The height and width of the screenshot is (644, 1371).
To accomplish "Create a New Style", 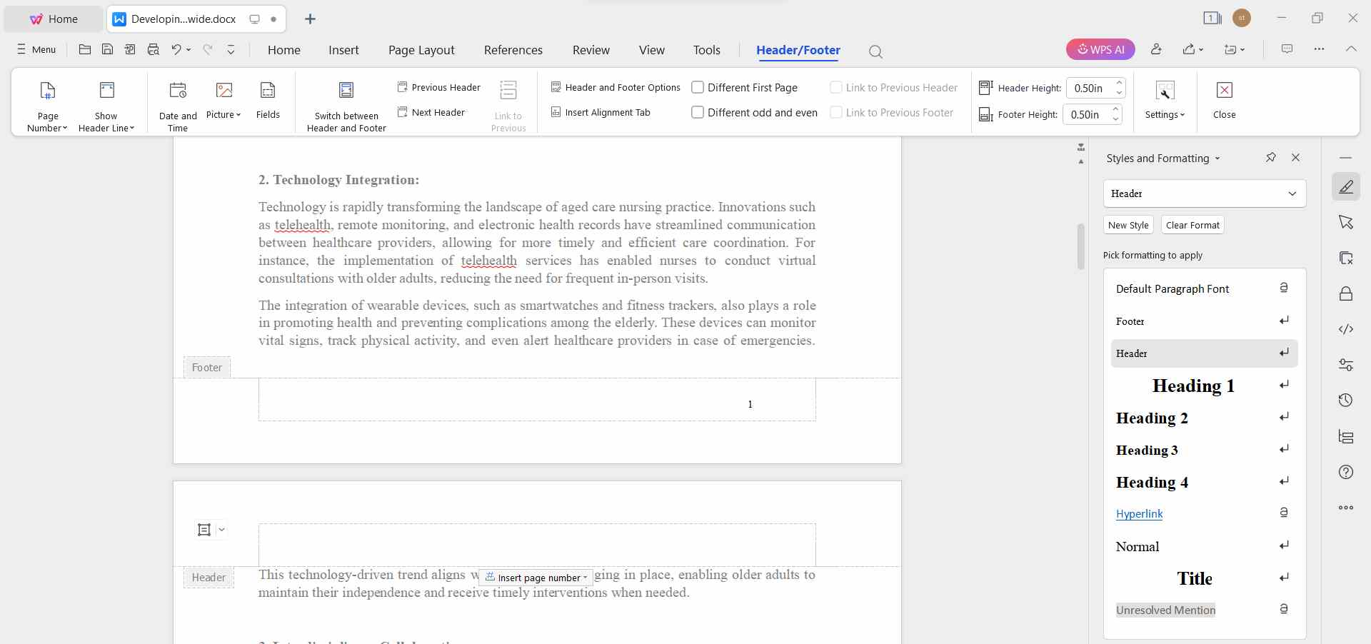I will pyautogui.click(x=1128, y=225).
